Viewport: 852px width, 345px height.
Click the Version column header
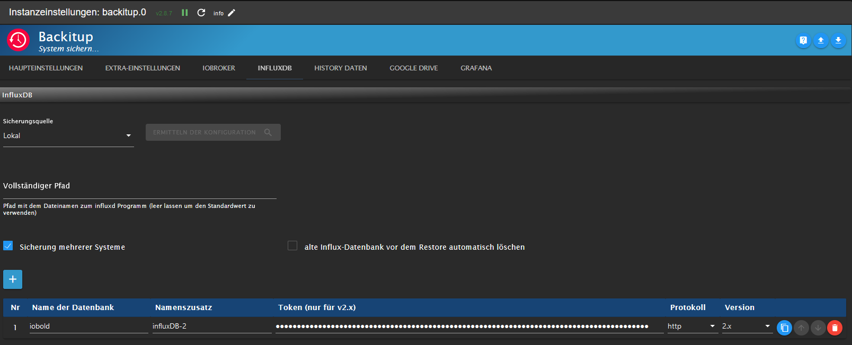coord(740,307)
